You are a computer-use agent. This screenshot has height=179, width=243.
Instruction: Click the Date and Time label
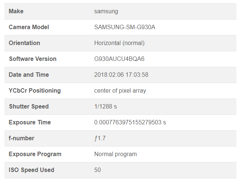click(29, 75)
